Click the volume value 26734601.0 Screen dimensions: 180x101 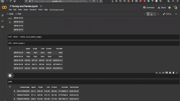pos(58,64)
